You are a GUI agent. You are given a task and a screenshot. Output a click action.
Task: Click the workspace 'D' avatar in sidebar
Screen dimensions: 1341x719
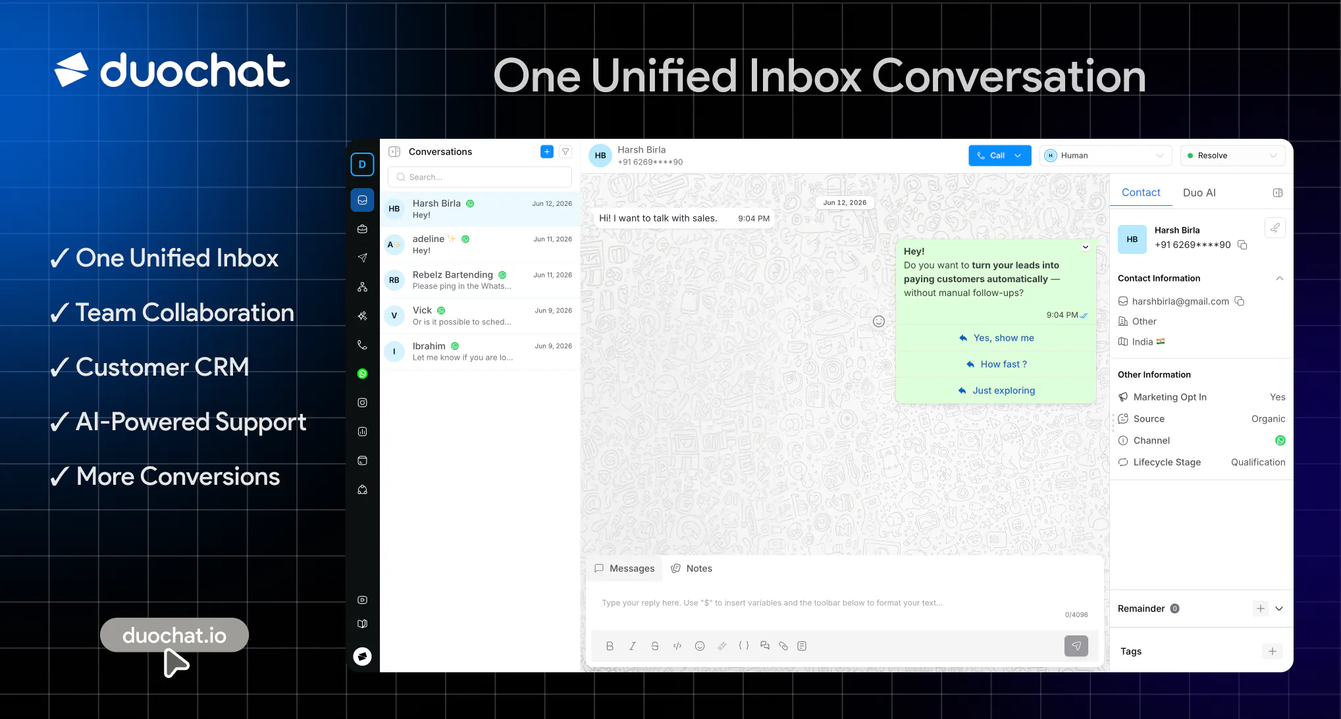[x=362, y=164]
